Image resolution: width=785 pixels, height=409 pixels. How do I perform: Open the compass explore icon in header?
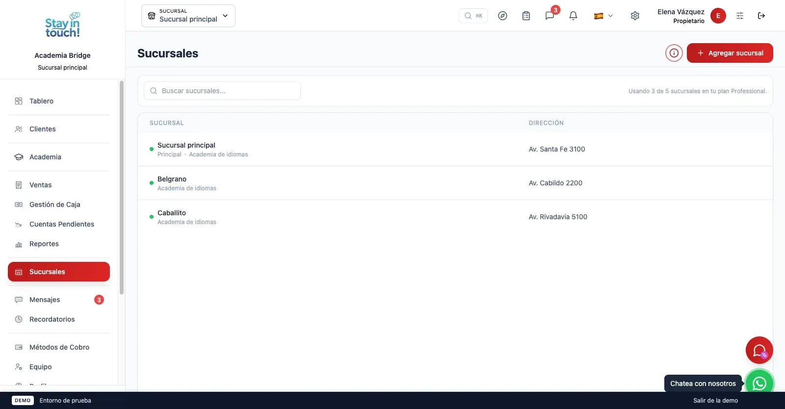[502, 16]
